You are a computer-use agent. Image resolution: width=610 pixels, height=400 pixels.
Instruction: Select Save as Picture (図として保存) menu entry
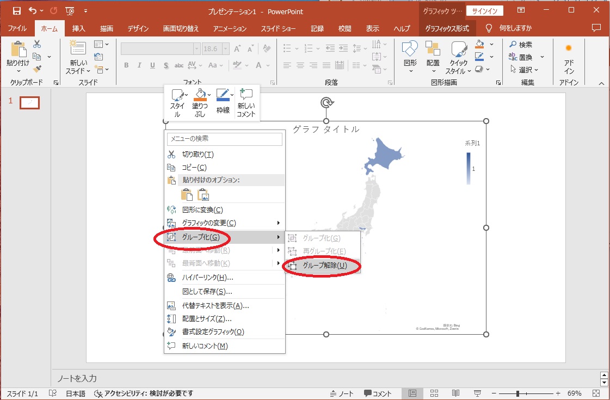(207, 292)
